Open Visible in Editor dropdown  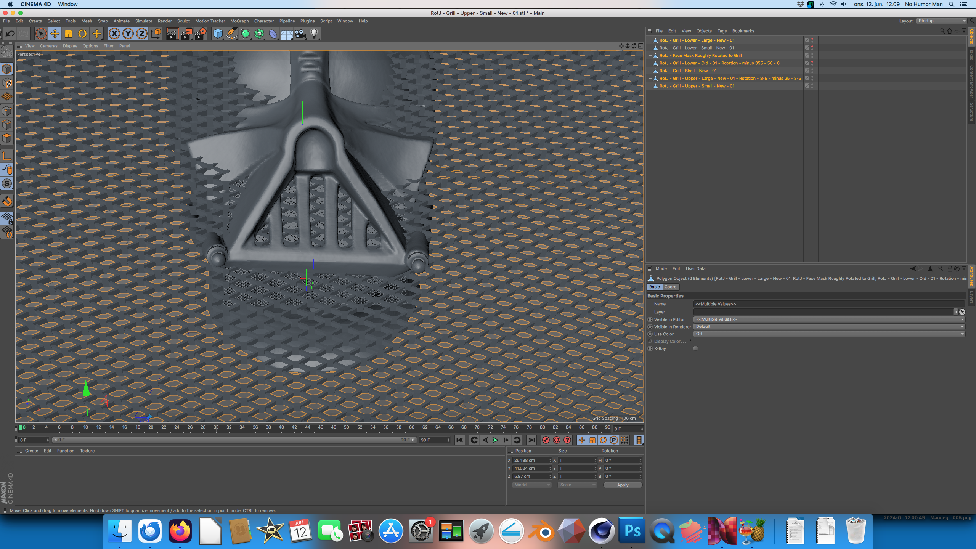[x=829, y=319]
